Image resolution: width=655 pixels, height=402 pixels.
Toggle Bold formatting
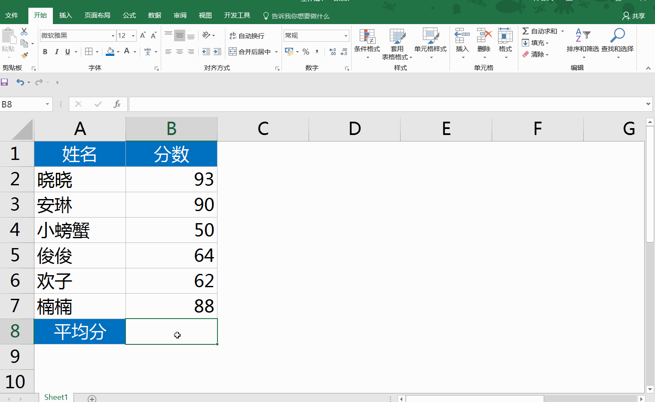click(45, 52)
